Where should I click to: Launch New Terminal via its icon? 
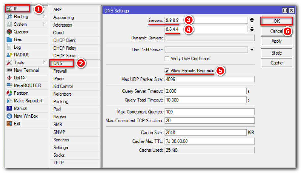(x=9, y=70)
